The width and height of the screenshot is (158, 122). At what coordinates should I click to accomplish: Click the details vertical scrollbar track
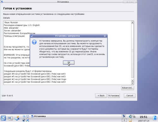click(132, 51)
